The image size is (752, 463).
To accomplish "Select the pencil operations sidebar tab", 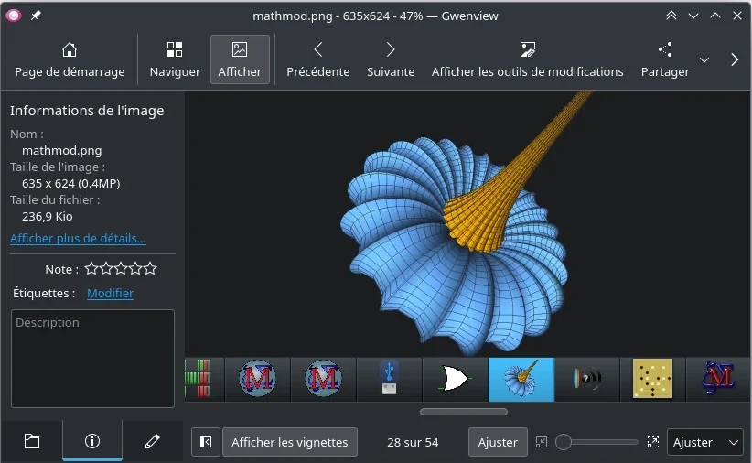I will click(x=153, y=441).
